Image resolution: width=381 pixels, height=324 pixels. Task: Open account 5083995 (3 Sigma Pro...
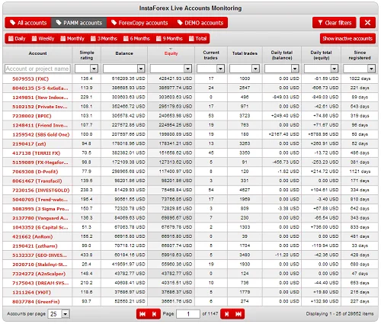pos(40,209)
